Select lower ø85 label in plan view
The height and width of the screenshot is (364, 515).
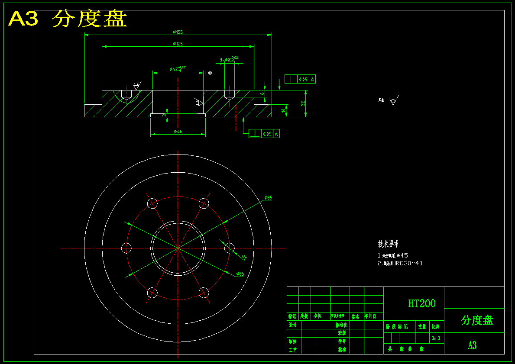point(240,274)
